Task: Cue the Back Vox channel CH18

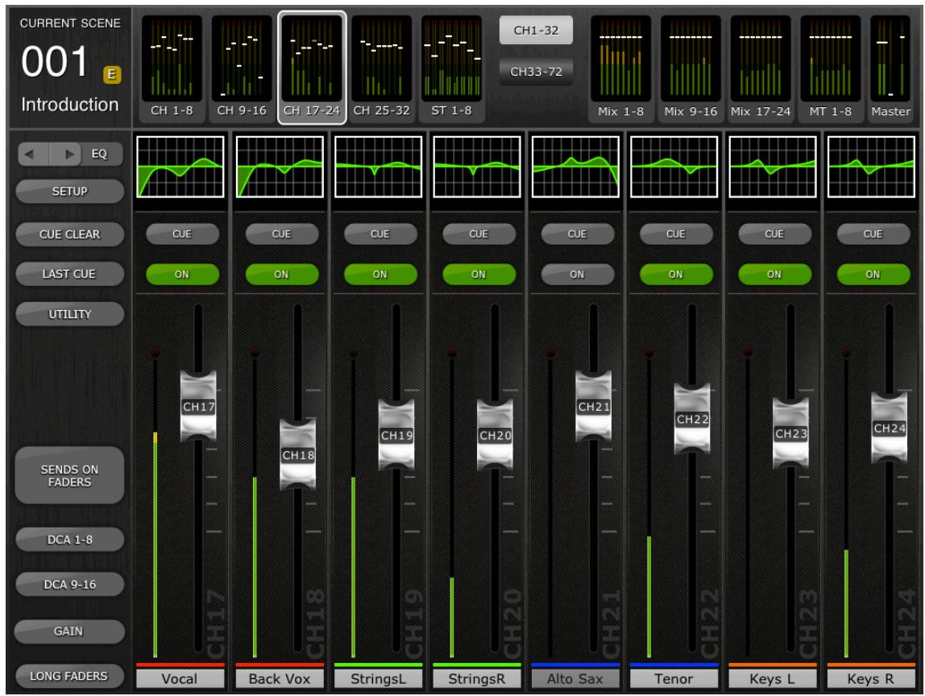Action: (281, 234)
